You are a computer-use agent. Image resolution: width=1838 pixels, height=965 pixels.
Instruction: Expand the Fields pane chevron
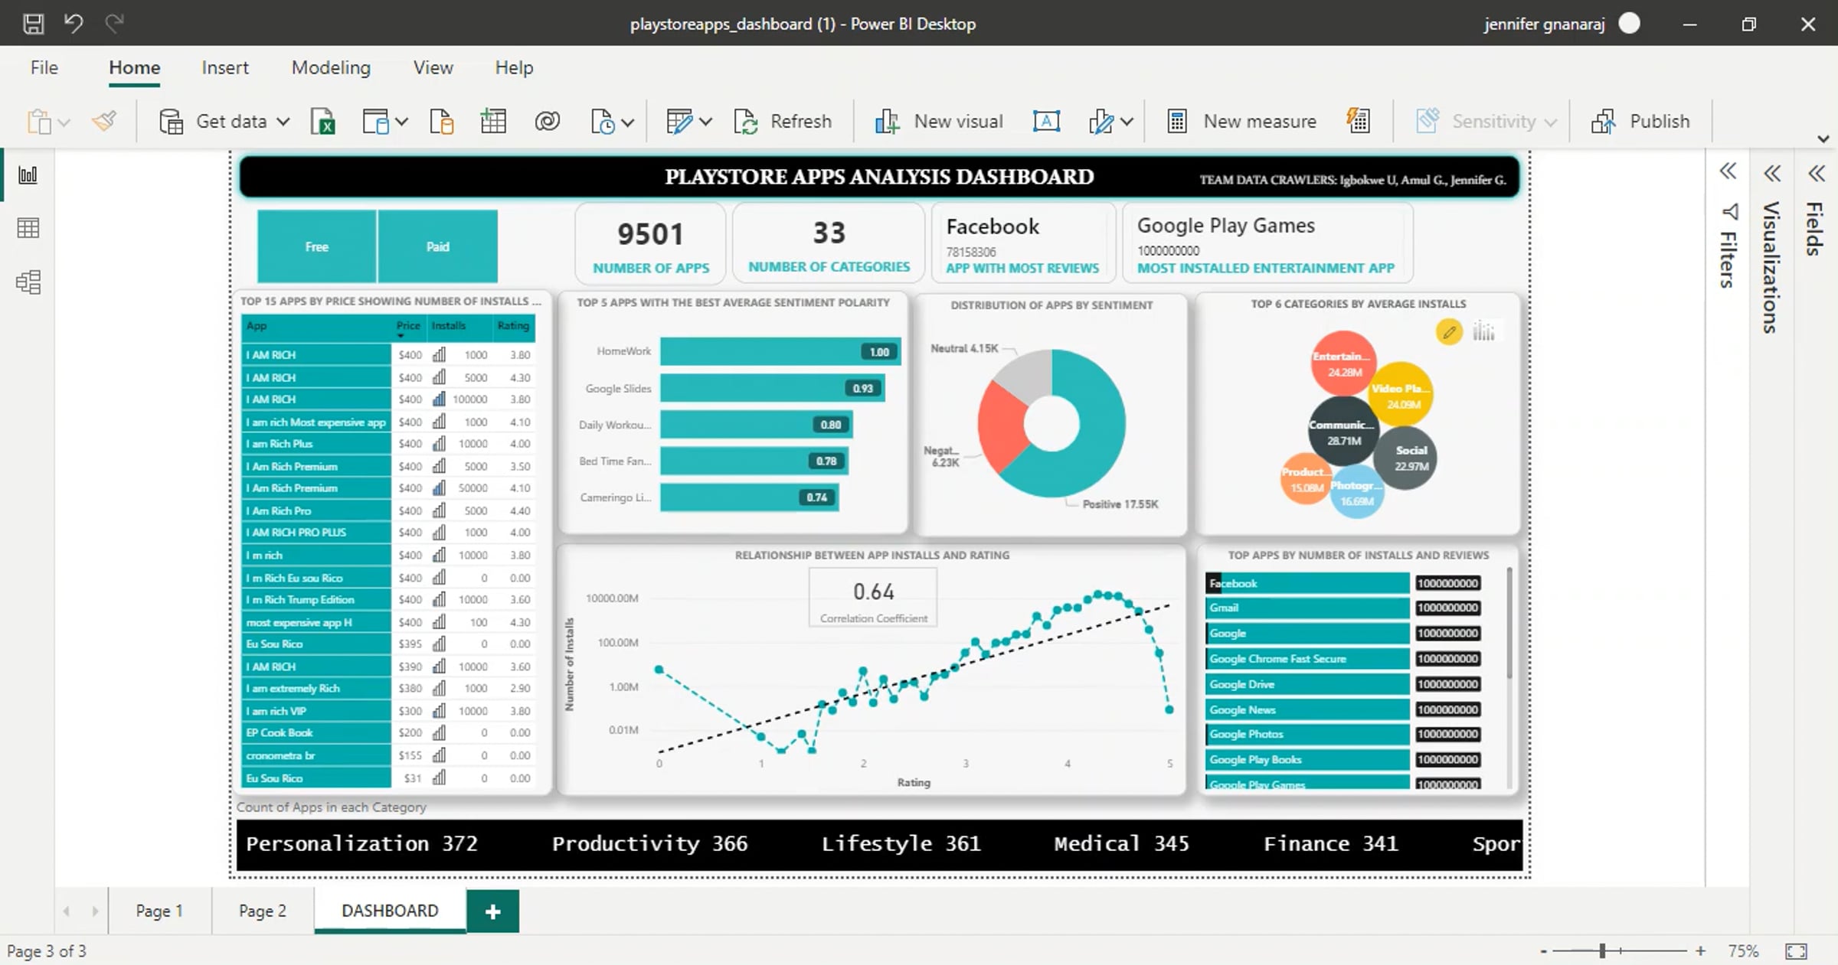pos(1817,174)
